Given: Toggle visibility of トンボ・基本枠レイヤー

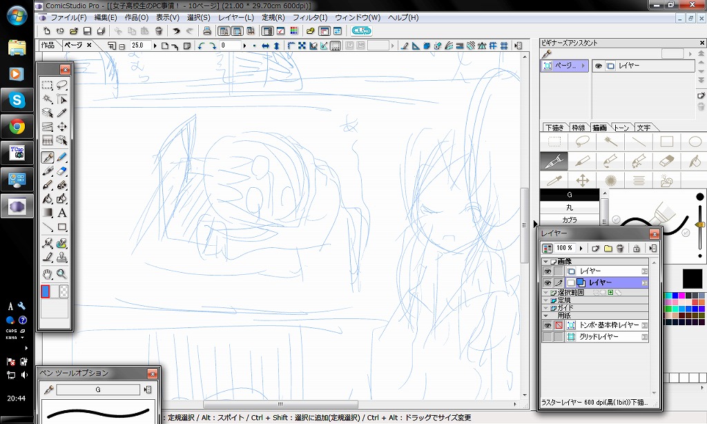Looking at the screenshot, I should 547,325.
